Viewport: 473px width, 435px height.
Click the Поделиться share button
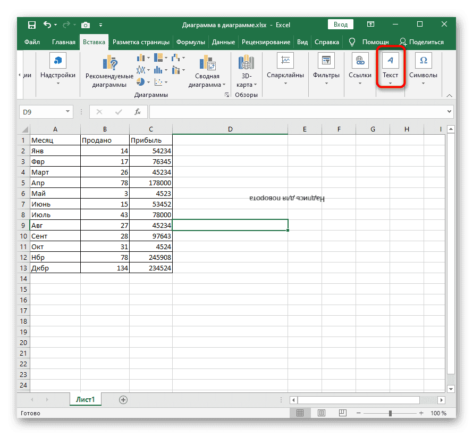tap(421, 42)
